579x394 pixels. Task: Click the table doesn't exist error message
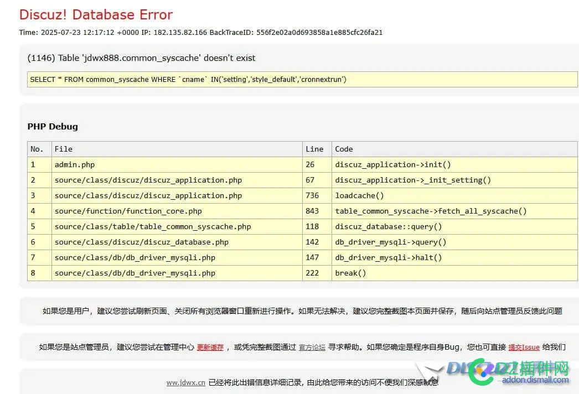coord(141,58)
